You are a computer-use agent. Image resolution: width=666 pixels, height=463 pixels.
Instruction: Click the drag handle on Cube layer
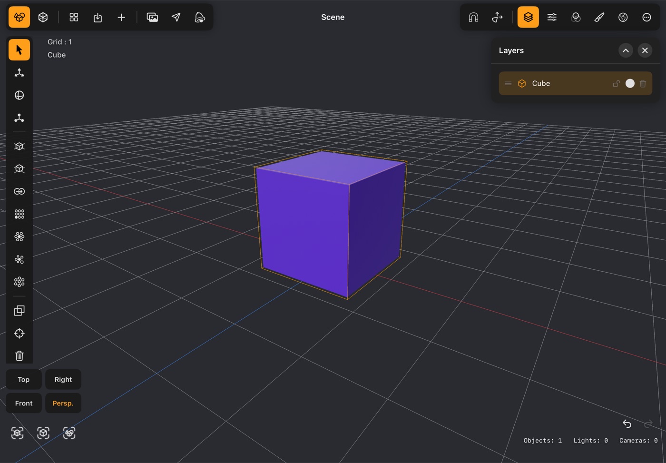(x=508, y=83)
